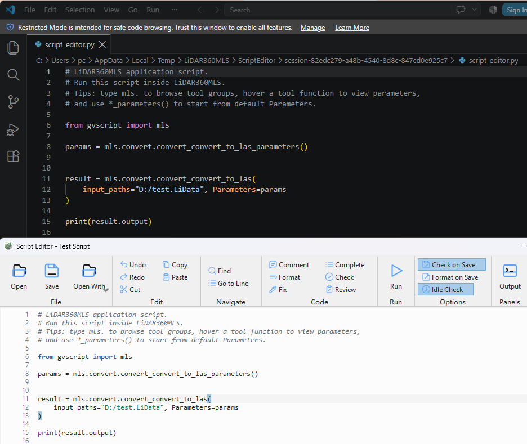The width and height of the screenshot is (527, 444).
Task: Click Complete in the Code group
Action: pyautogui.click(x=345, y=264)
